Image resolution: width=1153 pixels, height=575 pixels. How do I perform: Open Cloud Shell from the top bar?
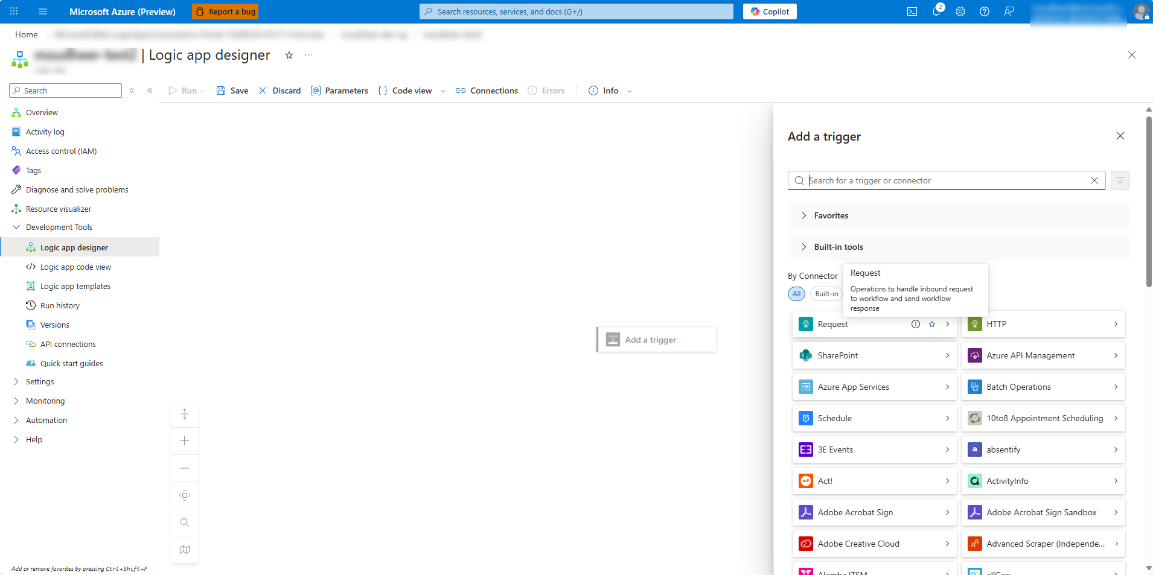pyautogui.click(x=912, y=11)
